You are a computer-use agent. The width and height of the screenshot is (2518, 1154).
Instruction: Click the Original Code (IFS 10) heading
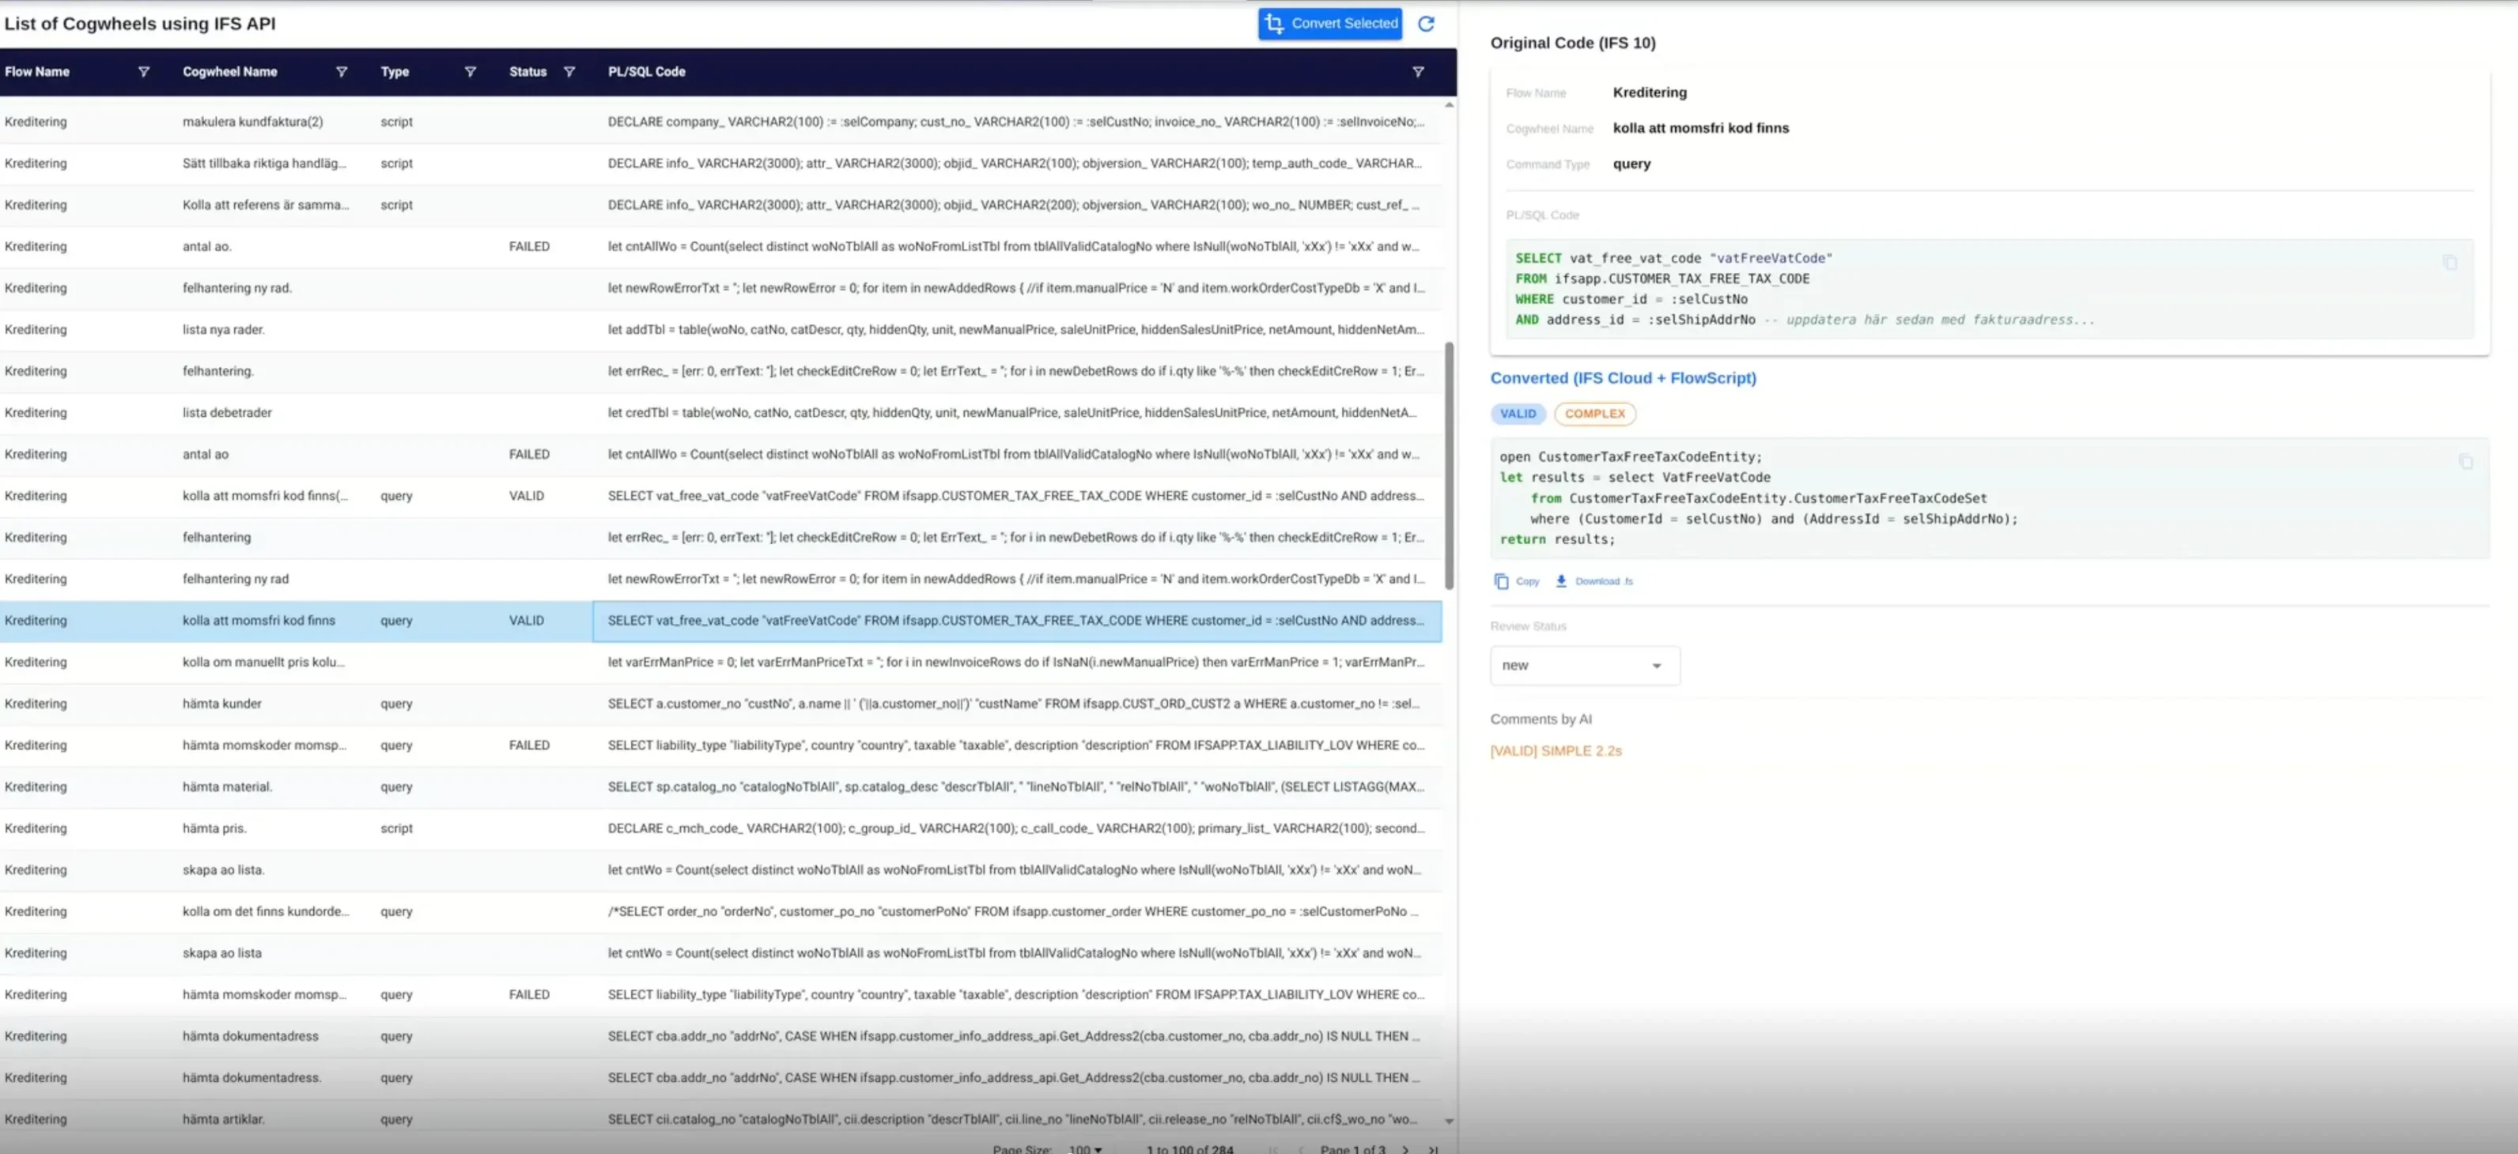[x=1573, y=43]
